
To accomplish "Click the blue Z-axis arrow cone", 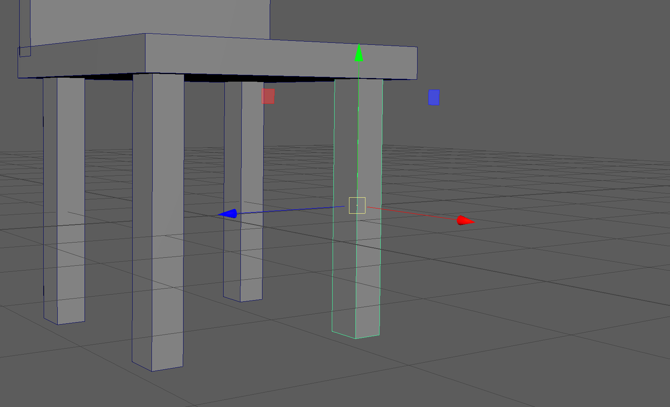I will [228, 214].
